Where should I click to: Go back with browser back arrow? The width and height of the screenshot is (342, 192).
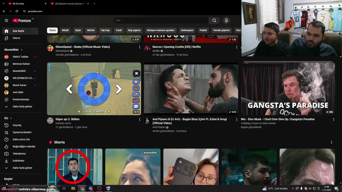4,11
